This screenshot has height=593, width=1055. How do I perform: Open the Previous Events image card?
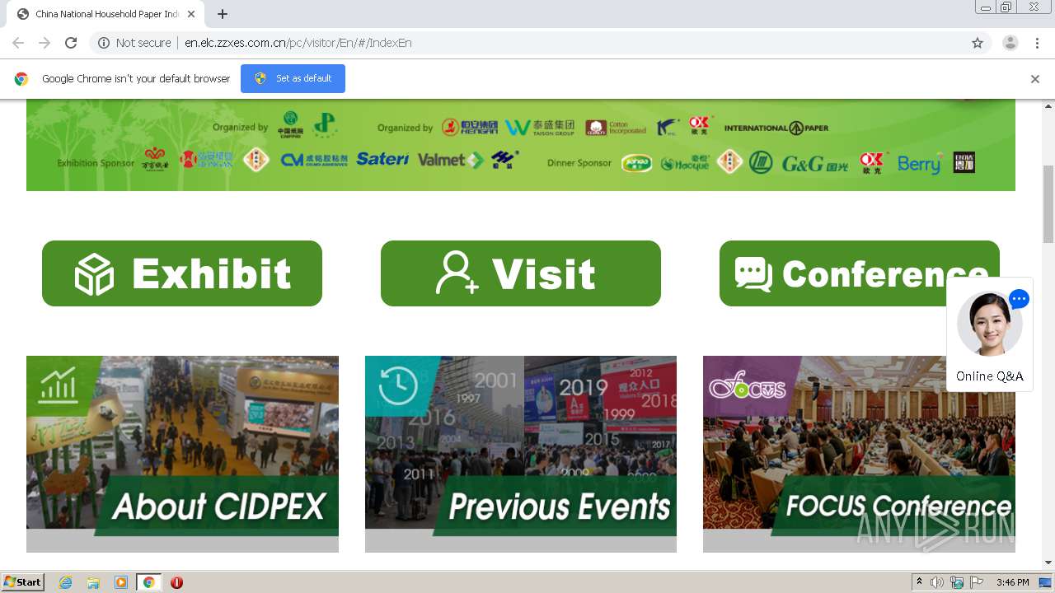[521, 454]
